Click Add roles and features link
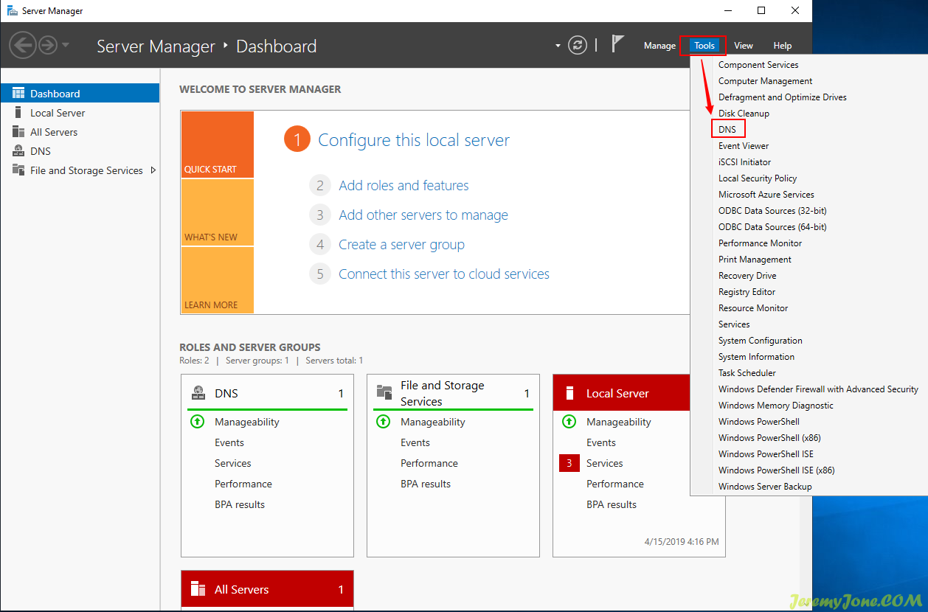Viewport: 928px width, 612px height. point(404,186)
